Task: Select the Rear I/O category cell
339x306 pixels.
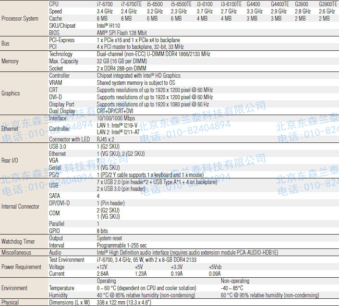Action: (x=10, y=161)
